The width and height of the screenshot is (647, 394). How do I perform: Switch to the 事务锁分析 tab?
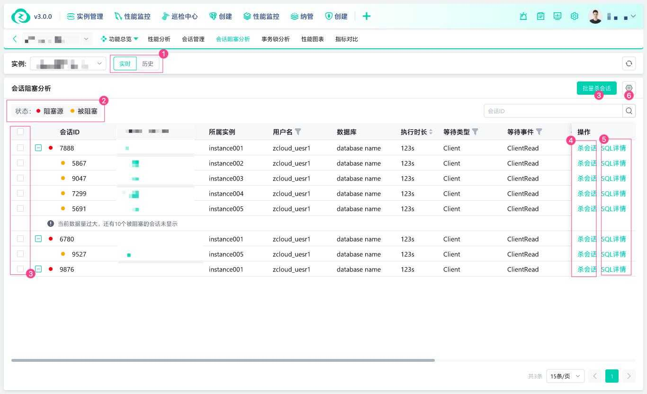pyautogui.click(x=276, y=39)
